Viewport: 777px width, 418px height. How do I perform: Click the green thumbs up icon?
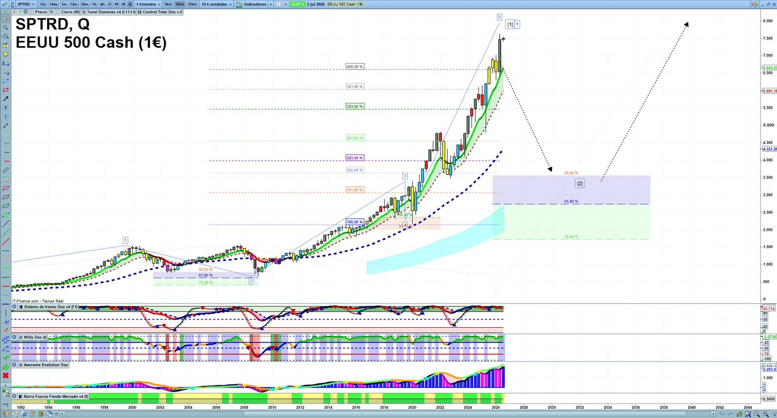6,367
